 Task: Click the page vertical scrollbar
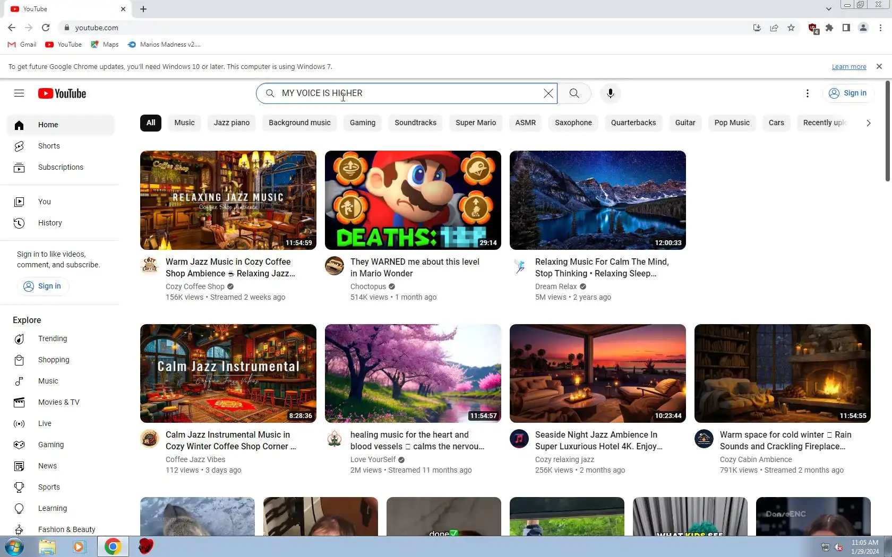888,132
